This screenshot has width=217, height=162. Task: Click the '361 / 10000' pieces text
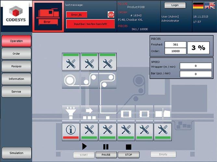pyautogui.click(x=140, y=29)
